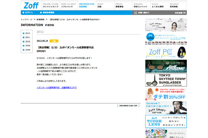Open the Zoff Fishing banner
Image resolution: width=208 pixels, height=138 pixels.
(166, 66)
